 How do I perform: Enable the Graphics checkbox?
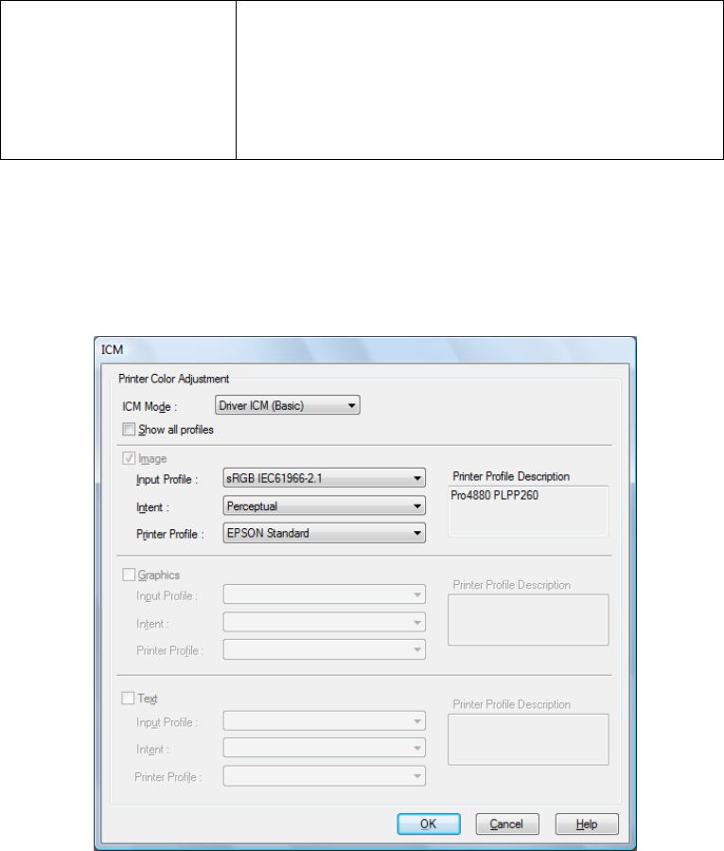pos(129,575)
